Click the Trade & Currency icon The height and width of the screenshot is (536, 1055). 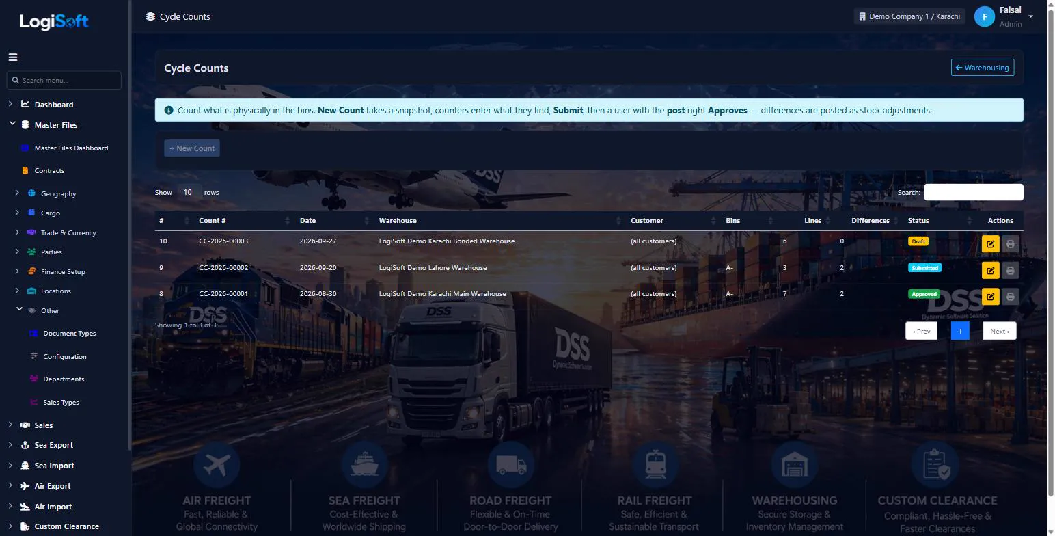[31, 232]
